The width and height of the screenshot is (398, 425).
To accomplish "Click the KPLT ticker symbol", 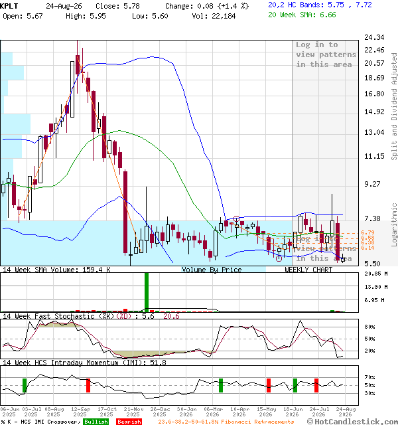I will [9, 6].
